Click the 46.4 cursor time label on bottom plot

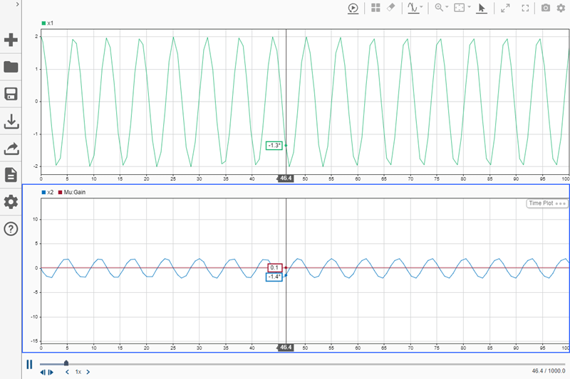click(286, 348)
